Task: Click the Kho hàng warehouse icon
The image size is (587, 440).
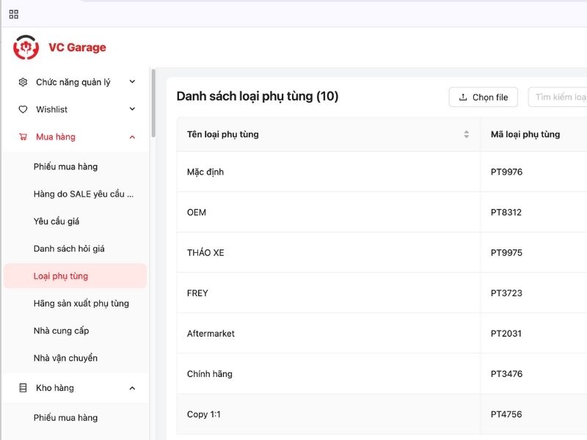Action: (23, 388)
